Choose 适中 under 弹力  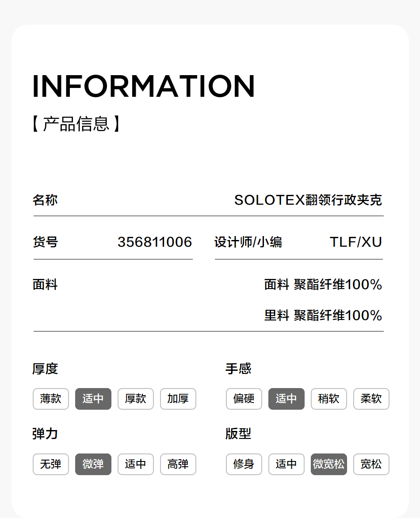[136, 464]
